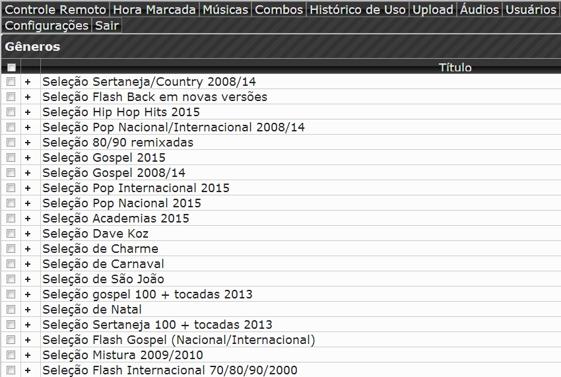
Task: Click plus icon beside Seleção Academias 2015
Action: 28,219
